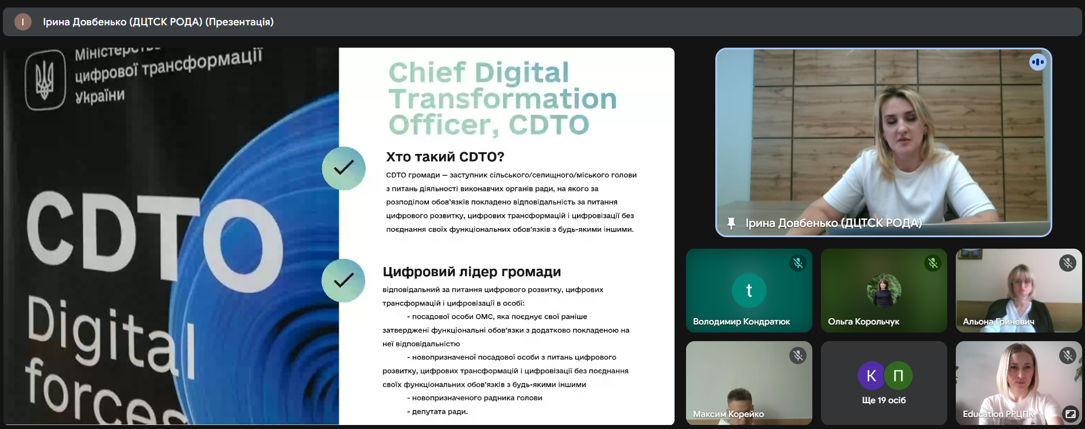The width and height of the screenshot is (1085, 429).
Task: Click the presentation title in the top bar
Action: click(x=158, y=22)
